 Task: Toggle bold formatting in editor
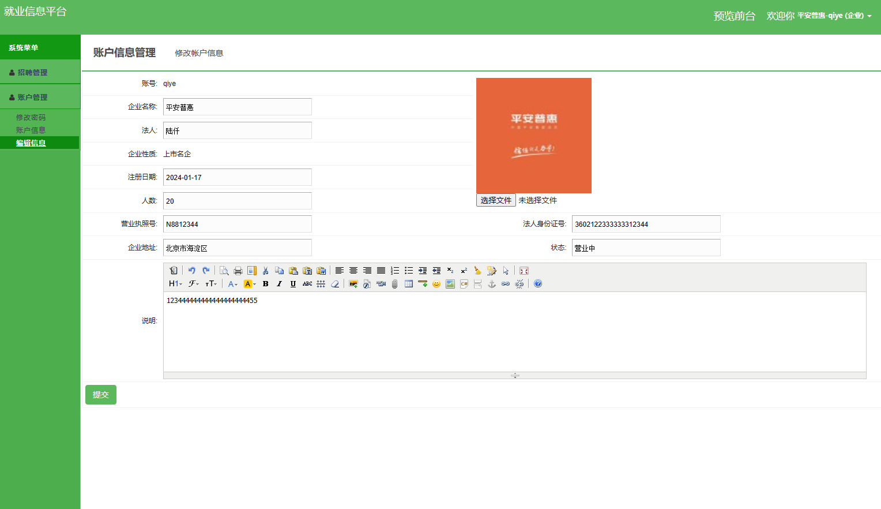265,284
